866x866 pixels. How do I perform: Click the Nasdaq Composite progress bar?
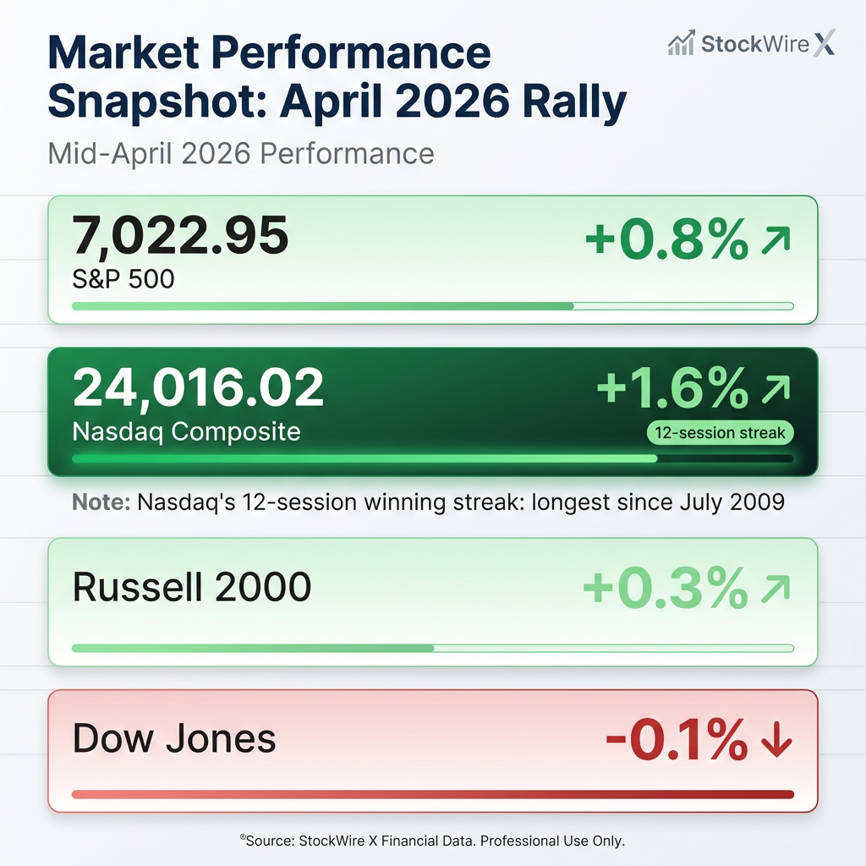coord(432,458)
